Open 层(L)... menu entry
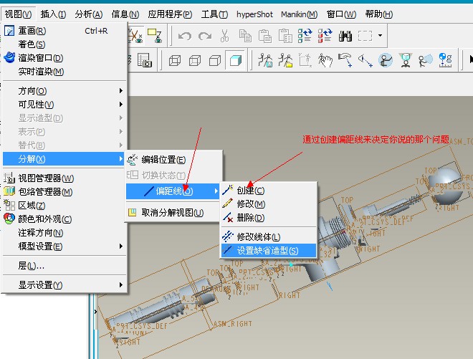Viewport: 473px width, 359px height. (64, 265)
